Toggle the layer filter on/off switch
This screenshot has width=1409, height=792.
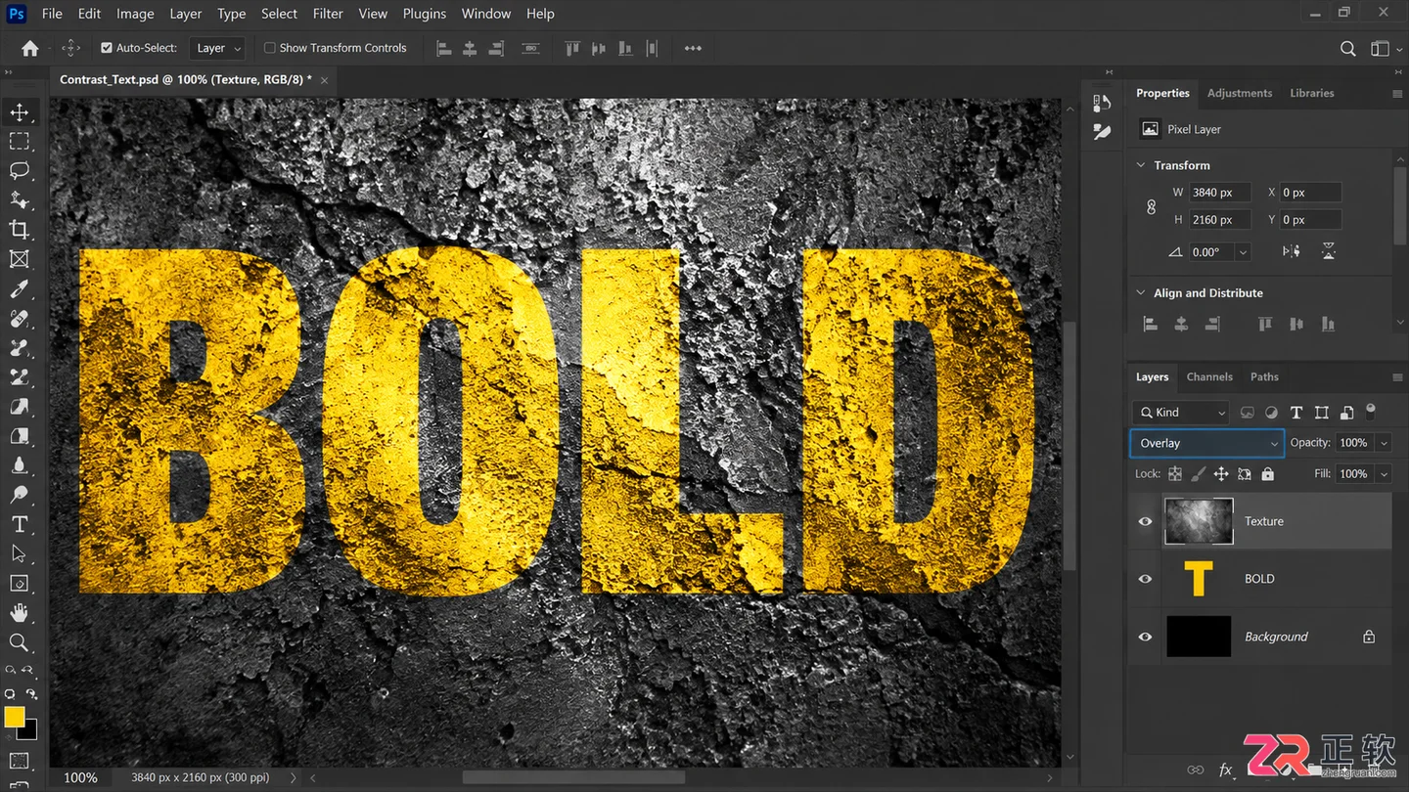(1371, 412)
